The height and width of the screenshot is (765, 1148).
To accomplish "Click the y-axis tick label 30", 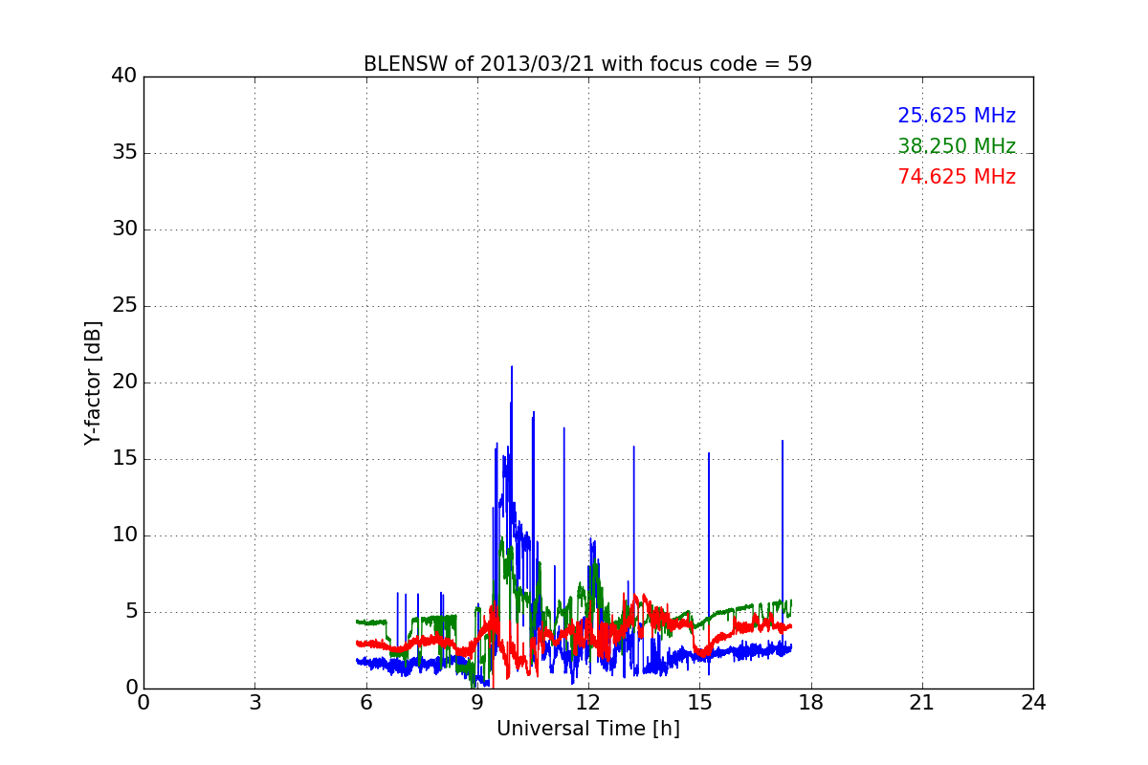I will click(x=124, y=229).
